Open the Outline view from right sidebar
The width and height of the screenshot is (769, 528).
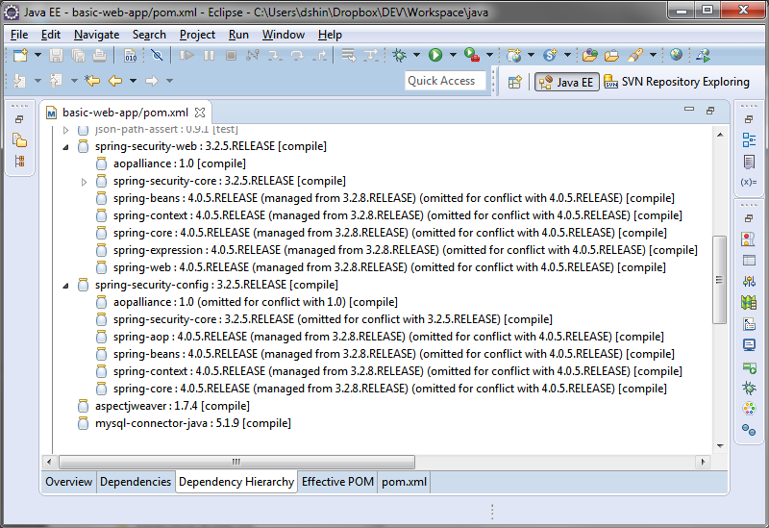(x=749, y=139)
